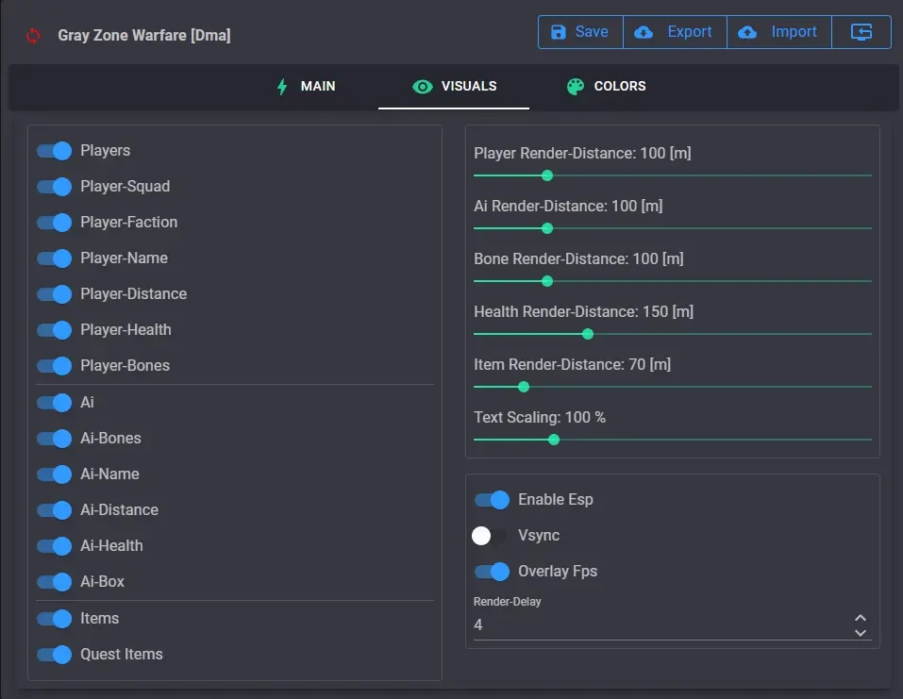Screen dimensions: 903x699
Task: Disable the Quest Items switch
Action: [55, 654]
